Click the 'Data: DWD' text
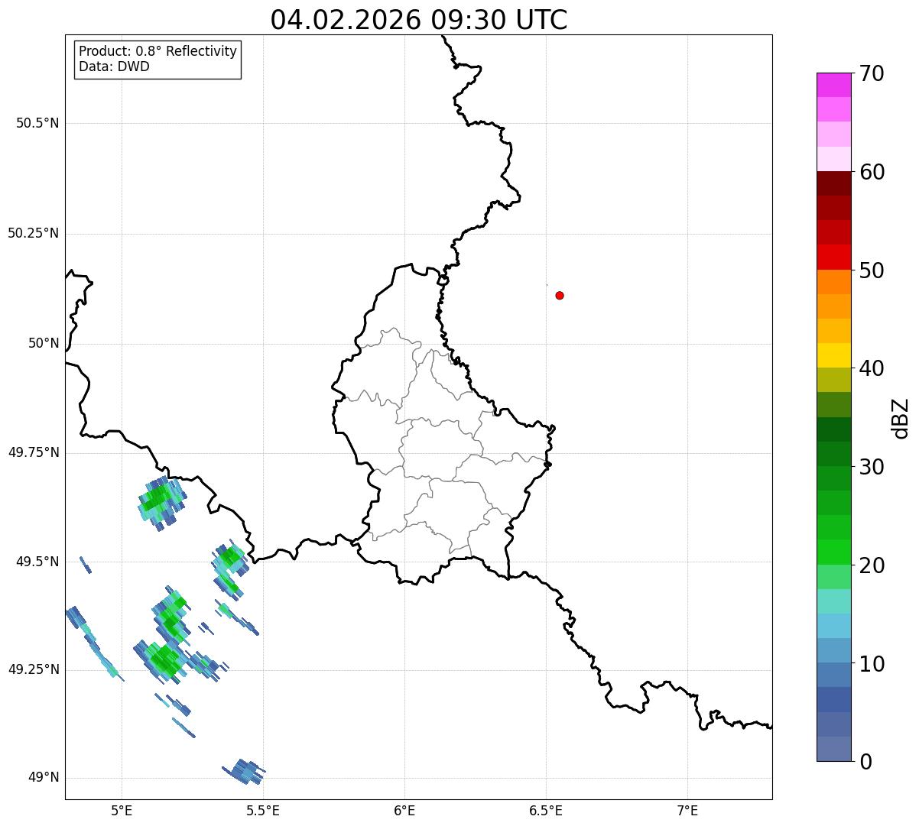This screenshot has width=919, height=826. coord(114,66)
